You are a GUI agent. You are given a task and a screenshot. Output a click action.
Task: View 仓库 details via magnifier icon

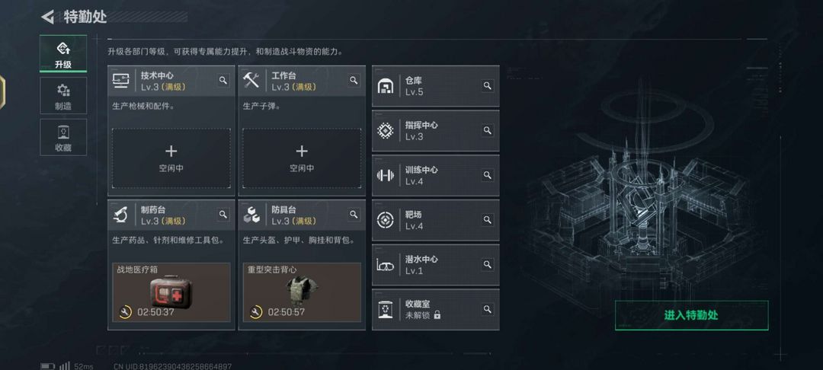pos(488,86)
